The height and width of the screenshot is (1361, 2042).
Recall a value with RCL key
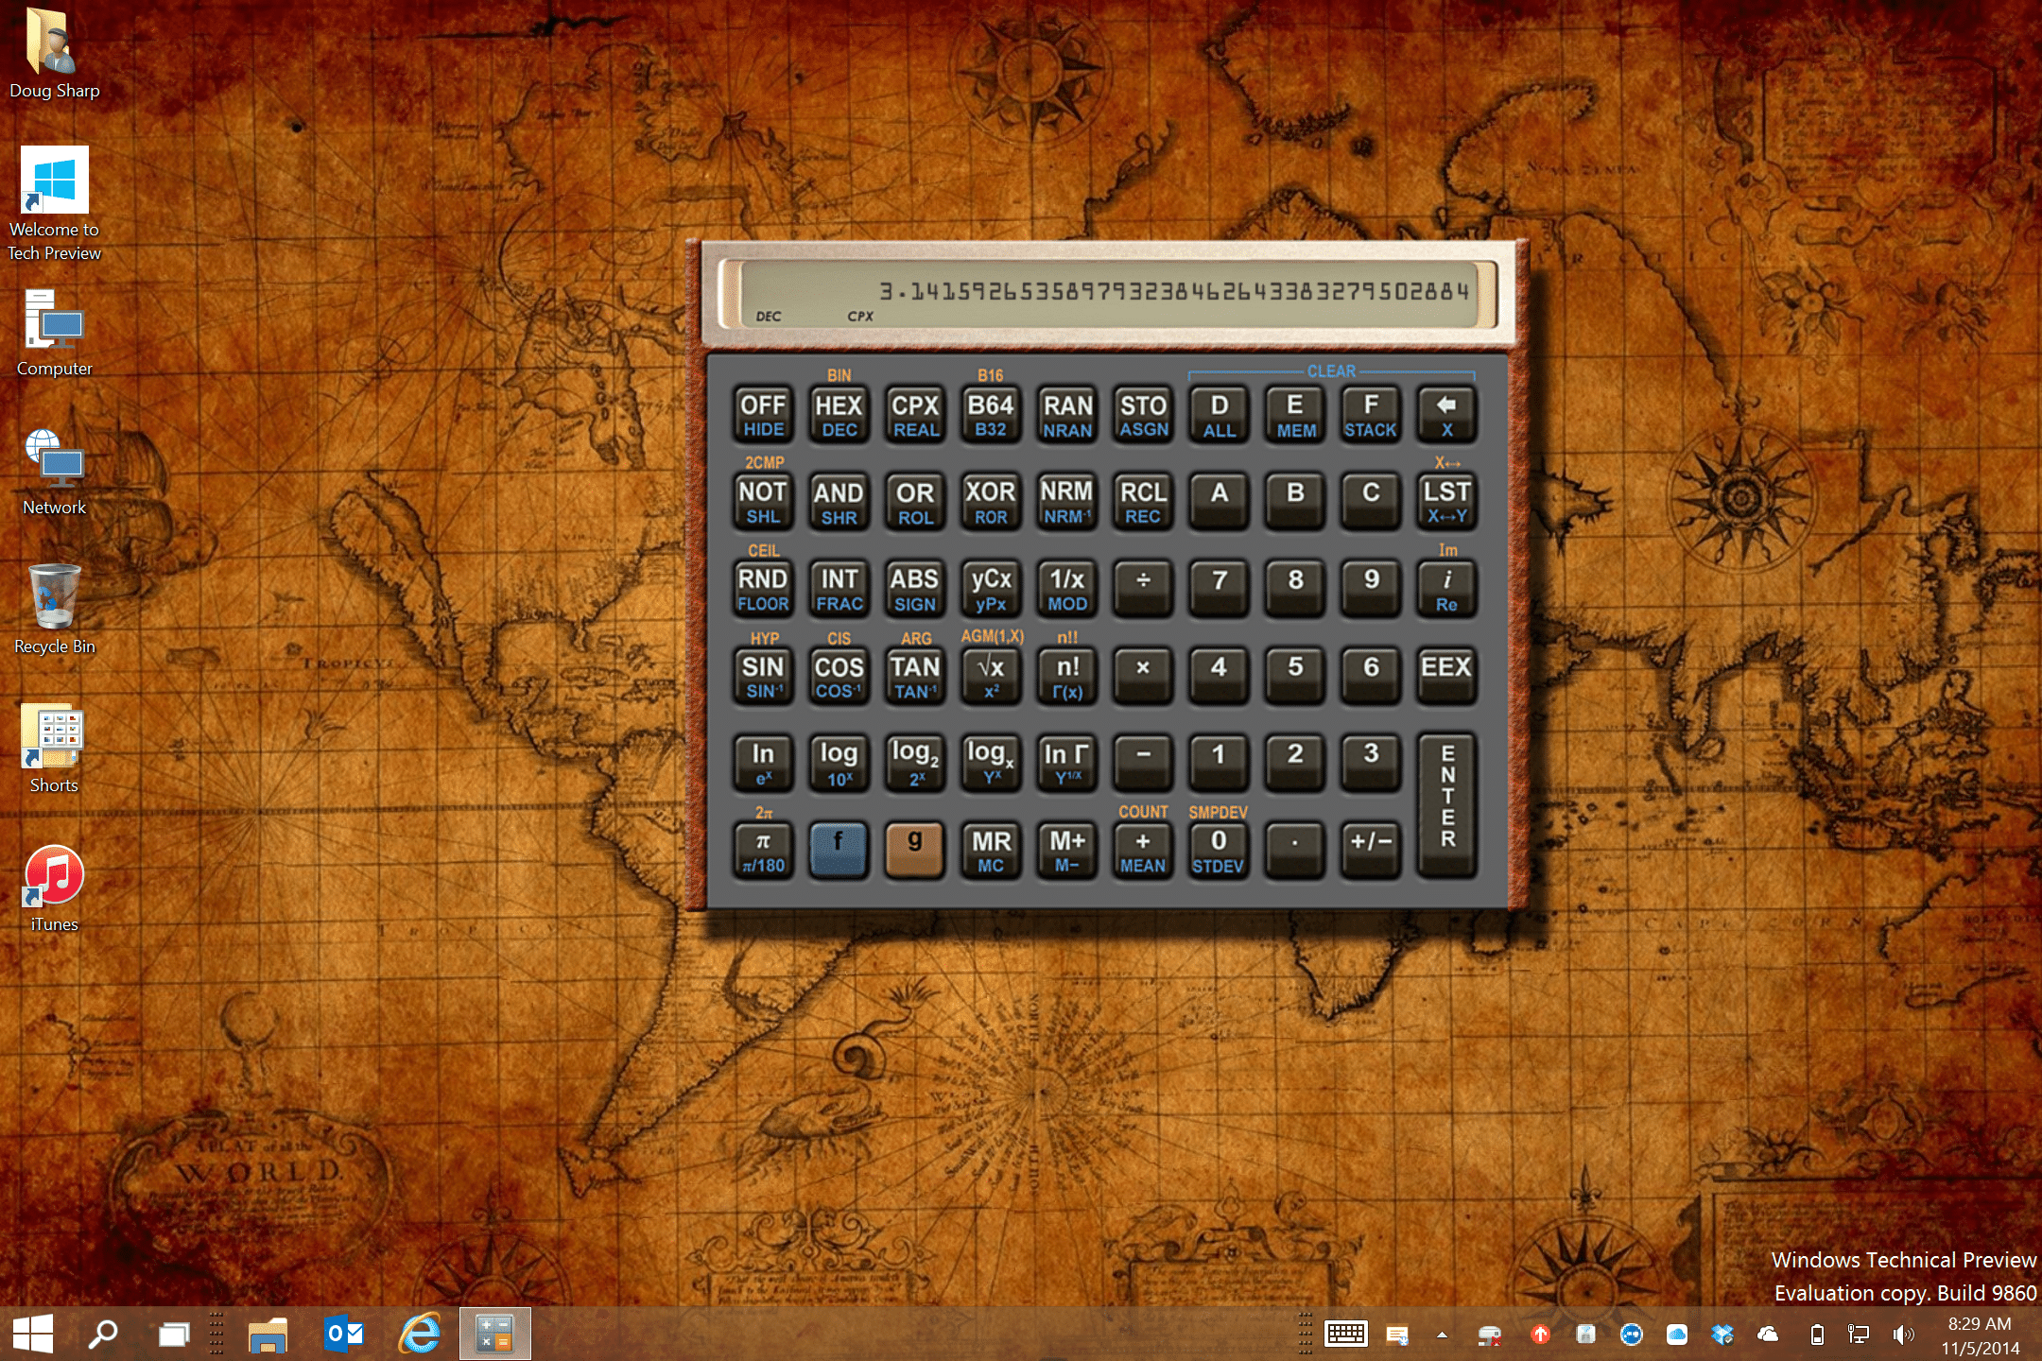(x=1143, y=502)
